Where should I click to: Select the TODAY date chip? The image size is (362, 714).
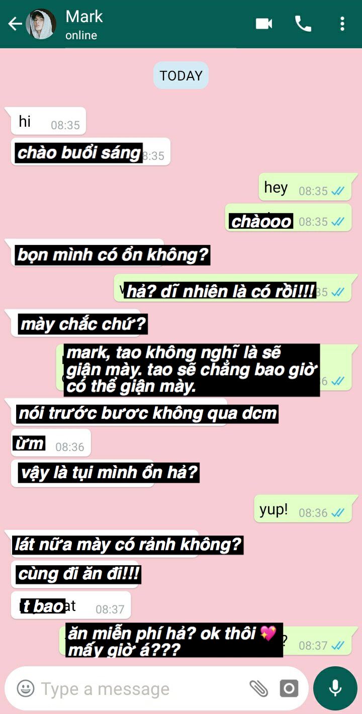[x=181, y=75]
